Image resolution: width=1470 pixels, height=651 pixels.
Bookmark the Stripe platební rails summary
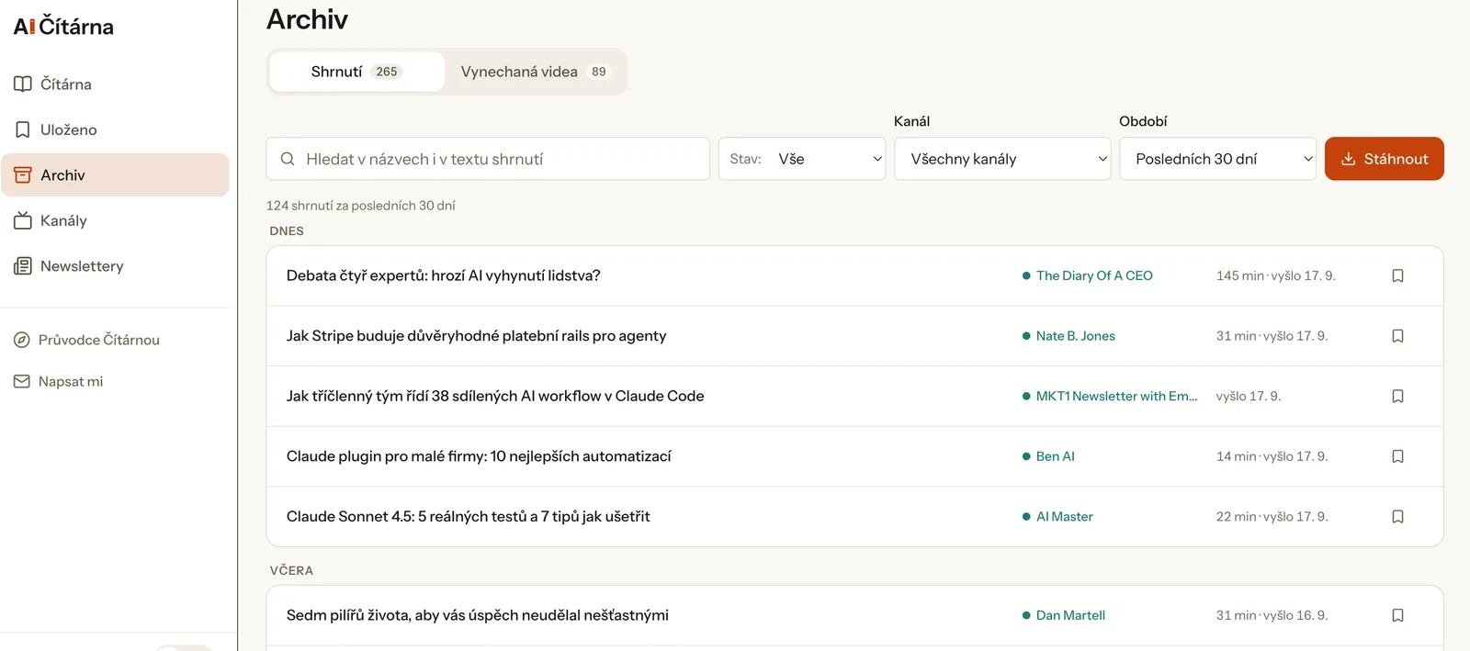click(1397, 336)
